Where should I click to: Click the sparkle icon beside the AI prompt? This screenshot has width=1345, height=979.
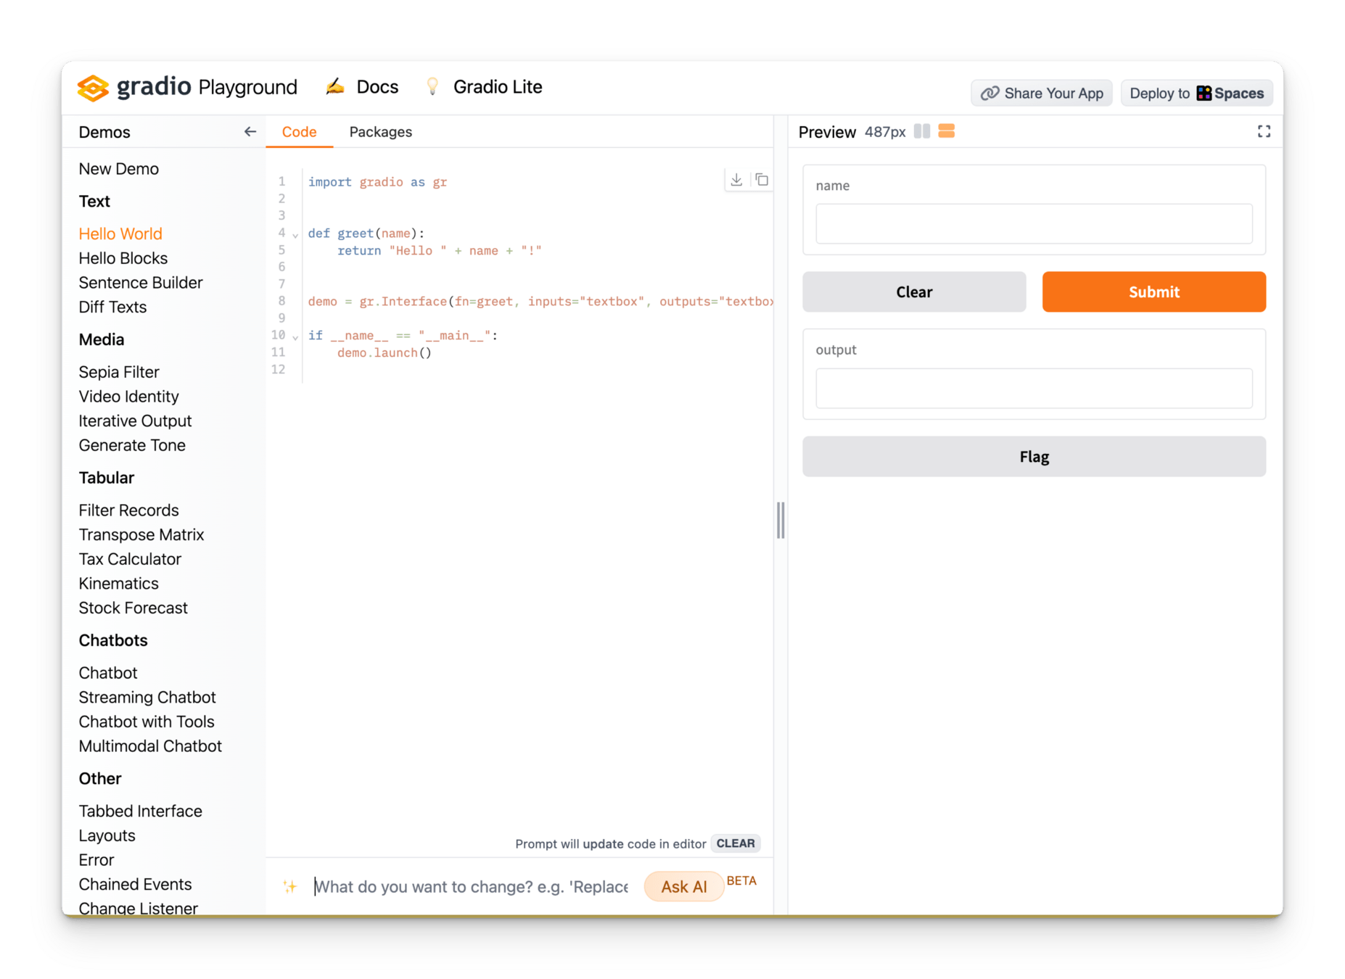(x=290, y=886)
